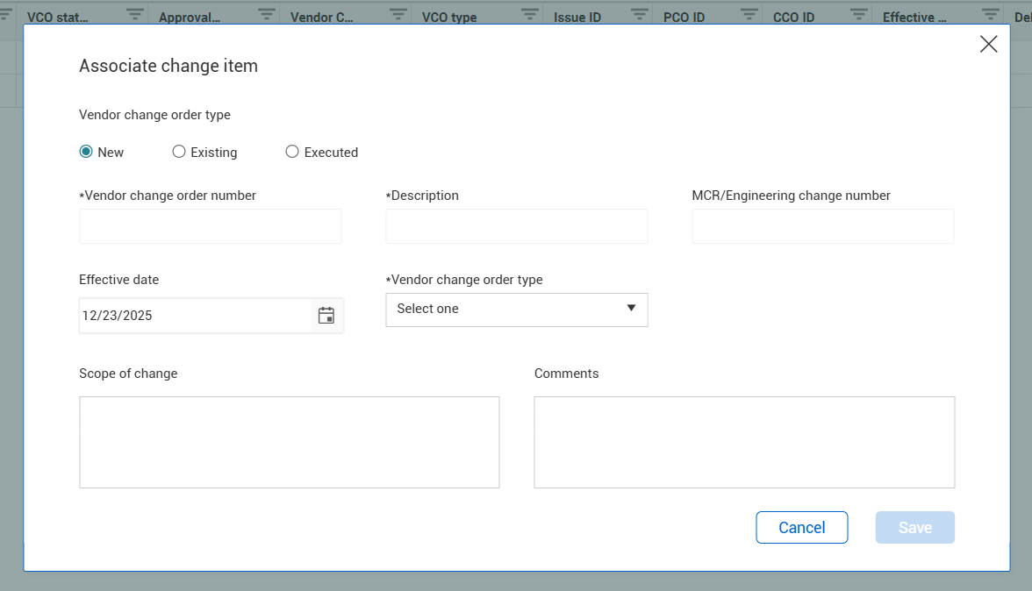Filter the CCO ID column
Screen dimensions: 1032x591
[x=859, y=15]
